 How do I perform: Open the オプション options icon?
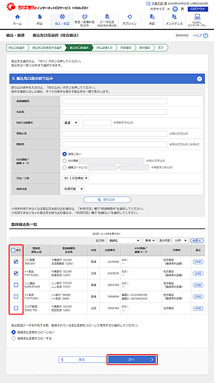click(x=129, y=17)
